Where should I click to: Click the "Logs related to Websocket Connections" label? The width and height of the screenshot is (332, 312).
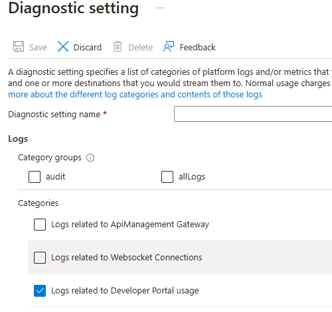coord(127,258)
